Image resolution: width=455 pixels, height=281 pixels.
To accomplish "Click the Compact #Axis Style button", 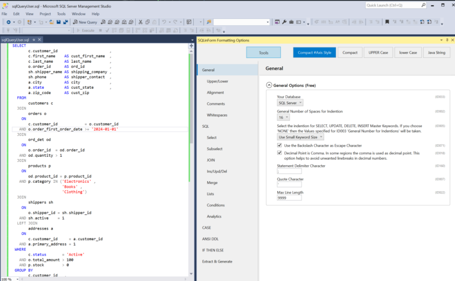I will pos(314,53).
